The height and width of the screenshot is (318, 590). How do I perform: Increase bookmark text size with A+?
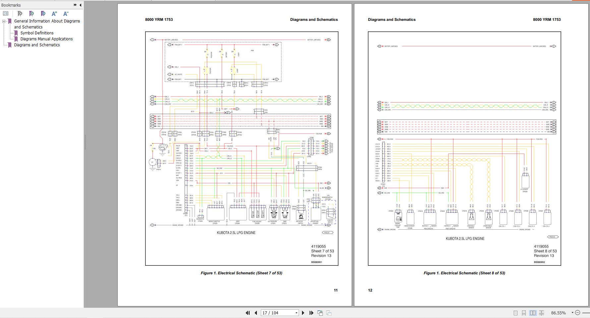(54, 14)
